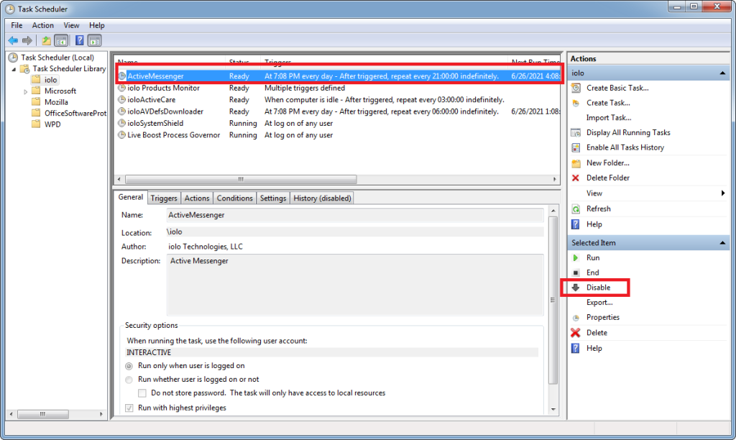Collapse the Selected Item section arrow
Image resolution: width=736 pixels, height=440 pixels.
click(722, 243)
